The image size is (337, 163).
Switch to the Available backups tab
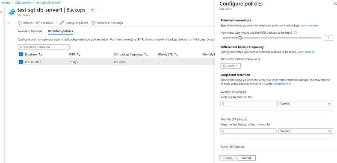pyautogui.click(x=30, y=31)
